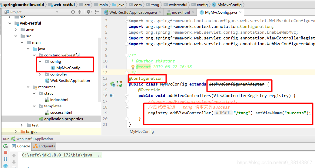The width and height of the screenshot is (315, 168).
Task: Fold the import block at line 3
Action: (127, 21)
